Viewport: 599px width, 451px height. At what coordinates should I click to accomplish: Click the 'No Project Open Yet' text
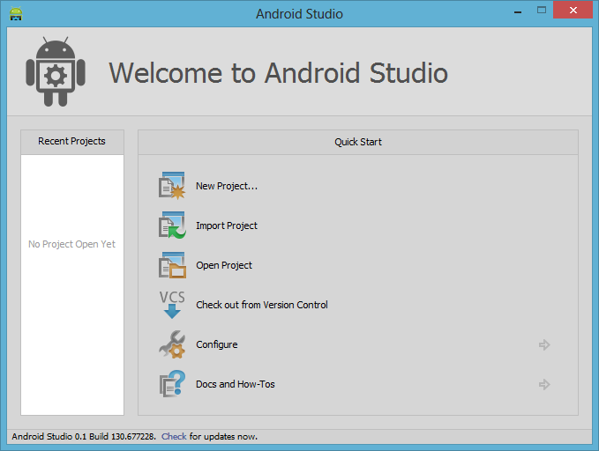point(71,244)
